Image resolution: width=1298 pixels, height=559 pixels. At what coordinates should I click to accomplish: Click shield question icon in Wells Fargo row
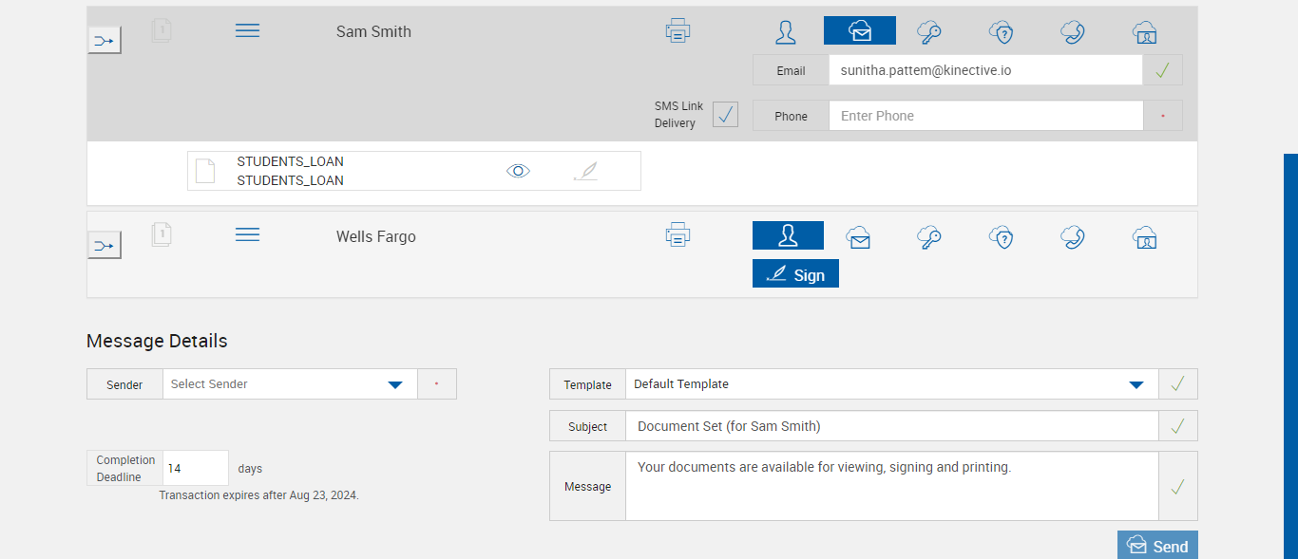click(1001, 237)
